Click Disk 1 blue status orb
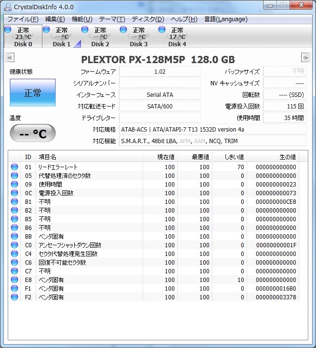316x348 pixels. (x=46, y=29)
